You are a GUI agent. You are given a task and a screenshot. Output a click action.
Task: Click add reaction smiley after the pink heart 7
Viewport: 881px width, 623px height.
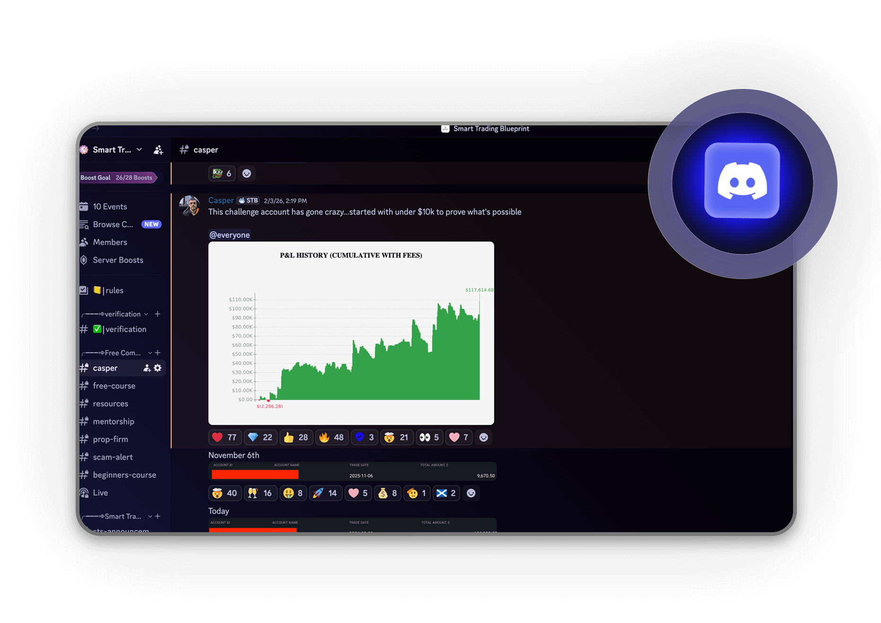484,438
